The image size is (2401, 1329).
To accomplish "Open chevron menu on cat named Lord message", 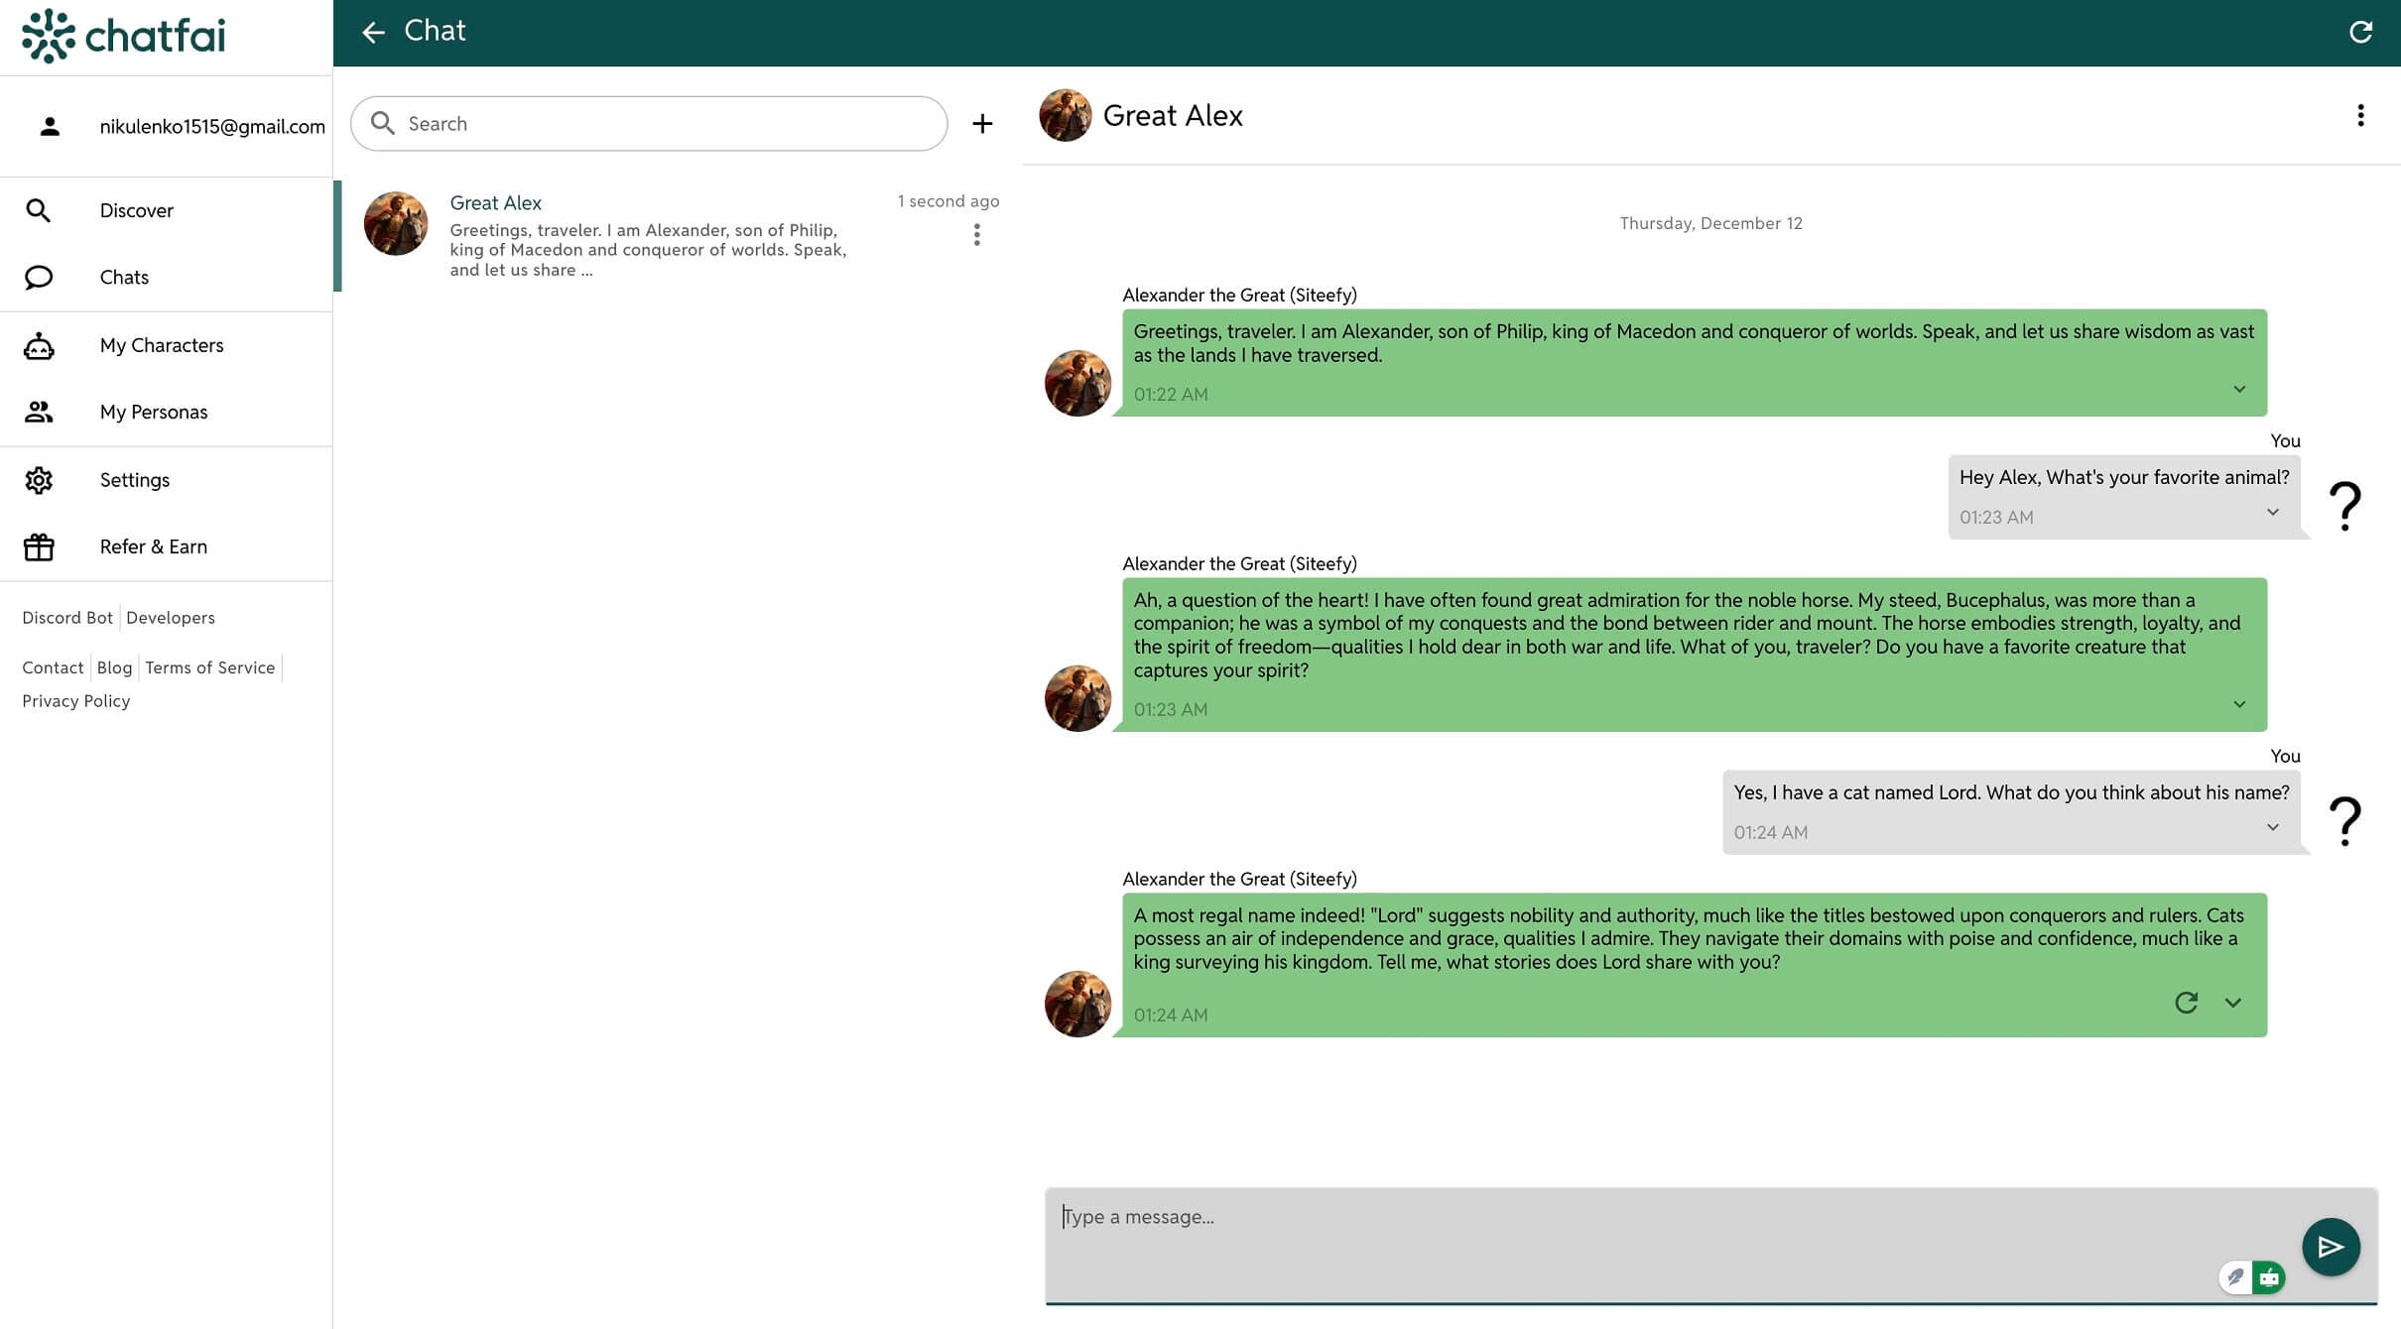I will coord(2273,828).
